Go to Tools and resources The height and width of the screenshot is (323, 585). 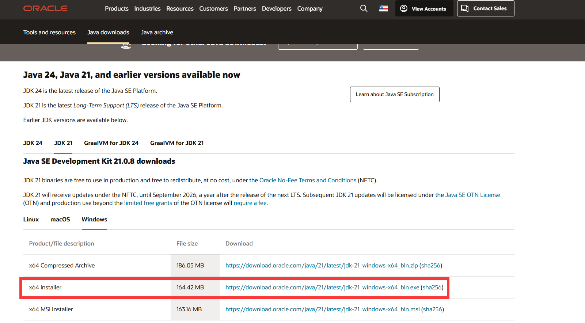point(49,32)
